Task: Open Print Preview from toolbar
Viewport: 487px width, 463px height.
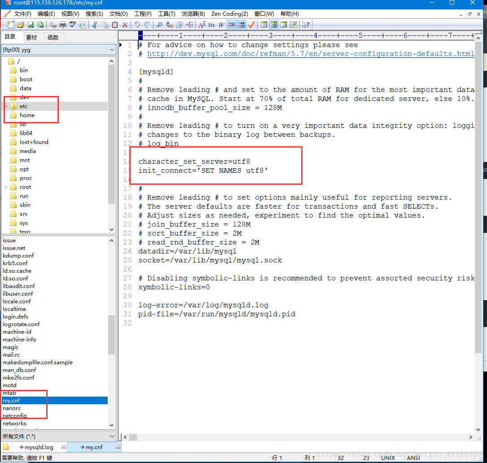Action: click(x=53, y=25)
